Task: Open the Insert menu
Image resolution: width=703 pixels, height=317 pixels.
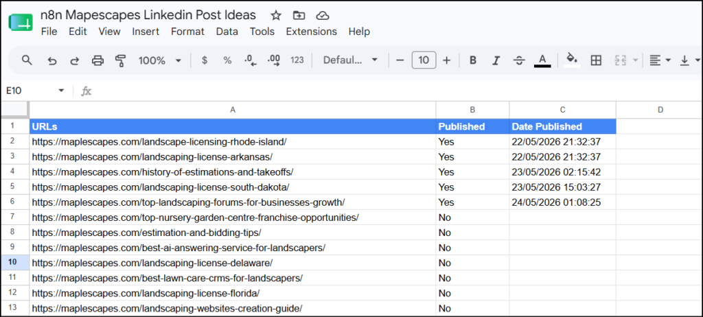Action: [146, 32]
